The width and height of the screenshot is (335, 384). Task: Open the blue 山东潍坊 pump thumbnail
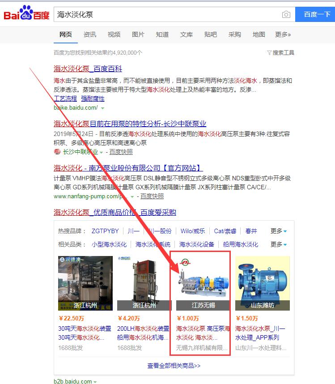(263, 283)
